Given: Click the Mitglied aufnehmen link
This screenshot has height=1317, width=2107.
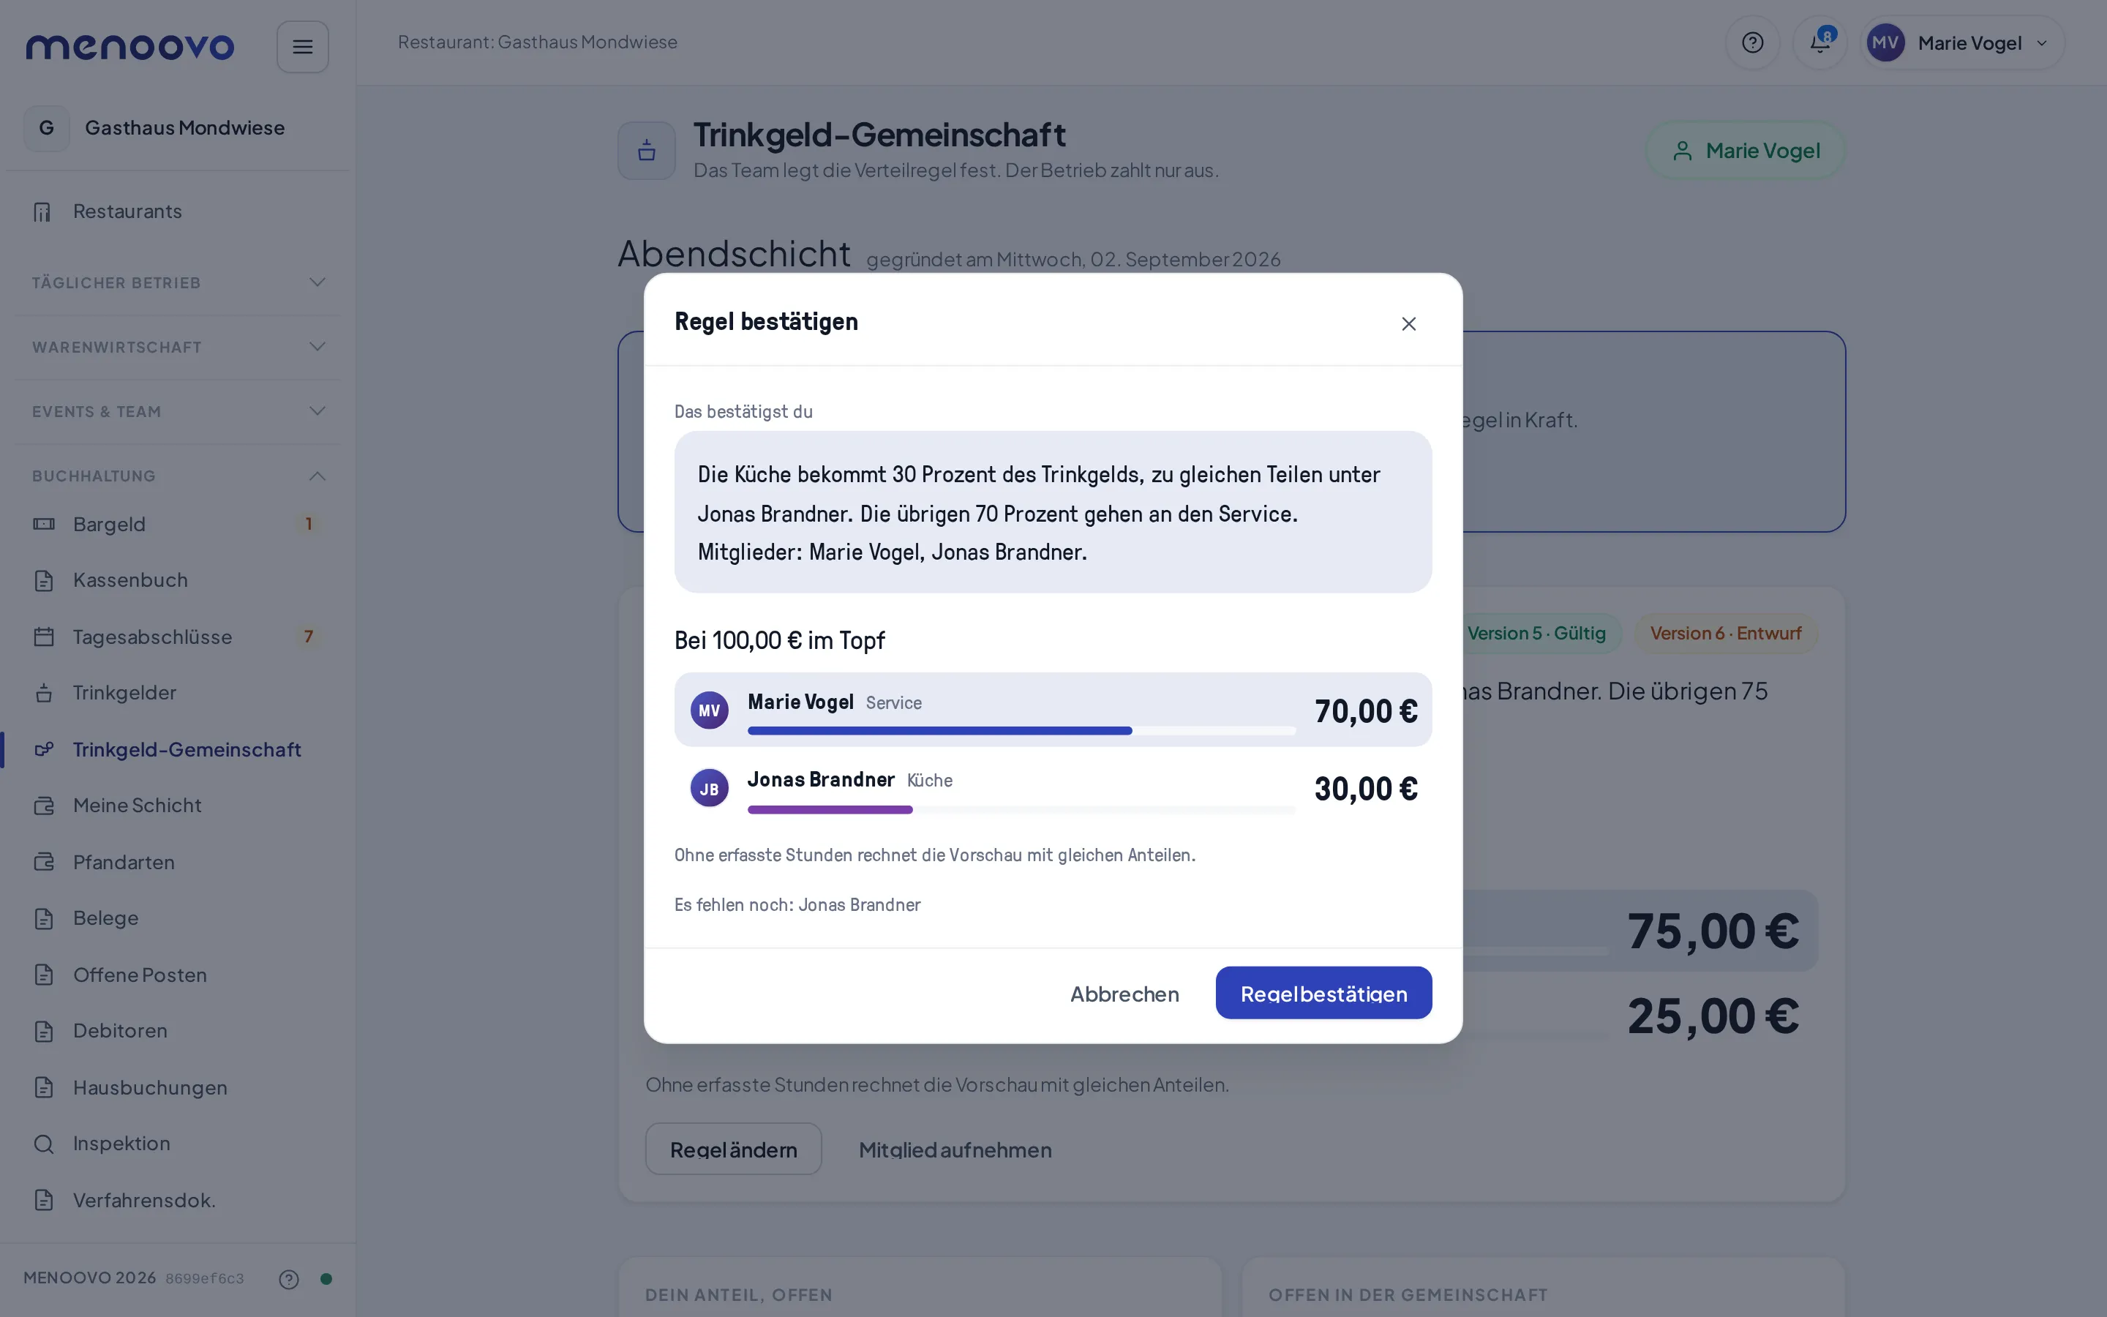Looking at the screenshot, I should (955, 1149).
